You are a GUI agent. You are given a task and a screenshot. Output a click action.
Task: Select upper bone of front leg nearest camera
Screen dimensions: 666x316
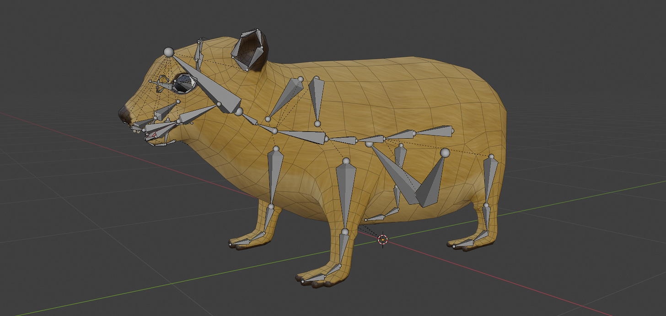[346, 194]
